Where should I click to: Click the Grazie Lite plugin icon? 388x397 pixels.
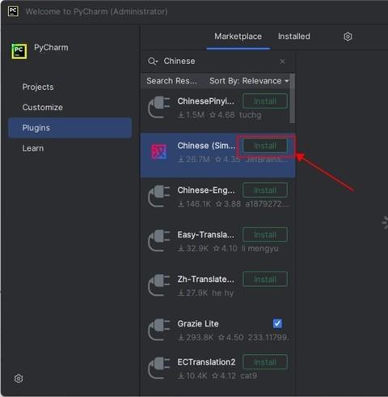[159, 330]
